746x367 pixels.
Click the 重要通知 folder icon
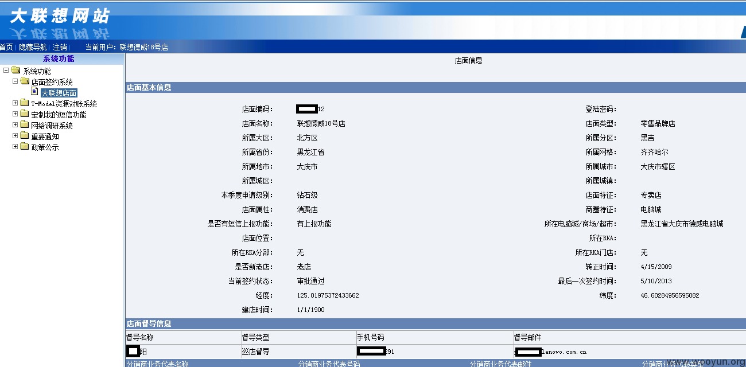(24, 136)
